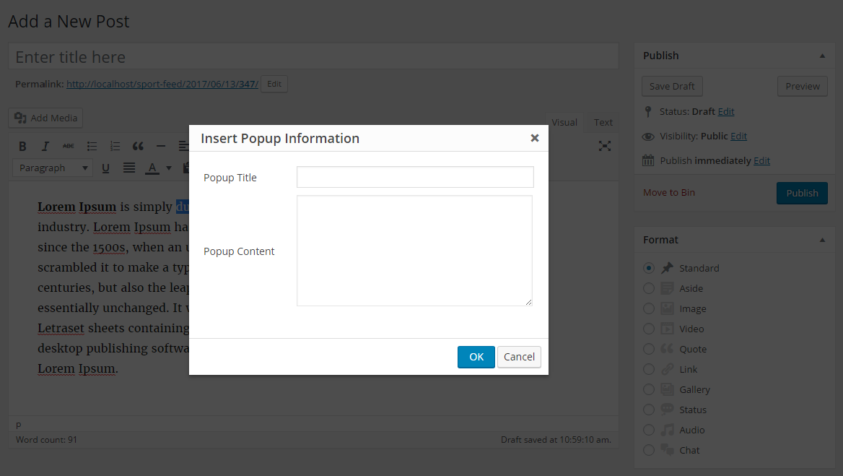Image resolution: width=843 pixels, height=476 pixels.
Task: Open the text color dropdown arrow
Action: [x=169, y=168]
